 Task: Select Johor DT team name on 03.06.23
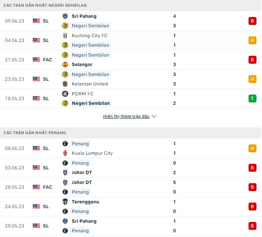click(x=82, y=173)
